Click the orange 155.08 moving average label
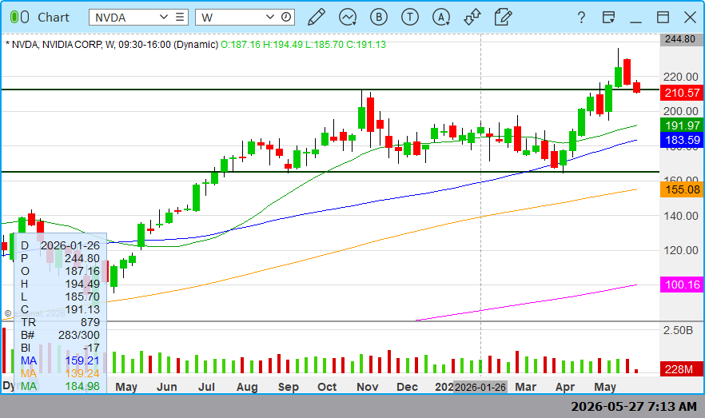The image size is (705, 418). pyautogui.click(x=682, y=189)
